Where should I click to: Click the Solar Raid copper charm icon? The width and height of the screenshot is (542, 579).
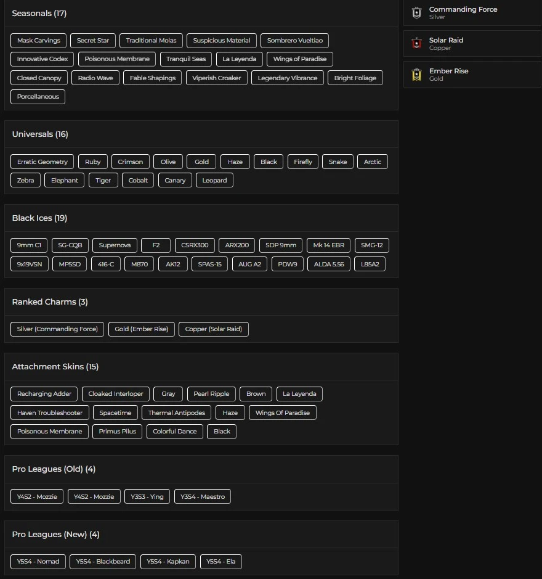[x=416, y=44]
